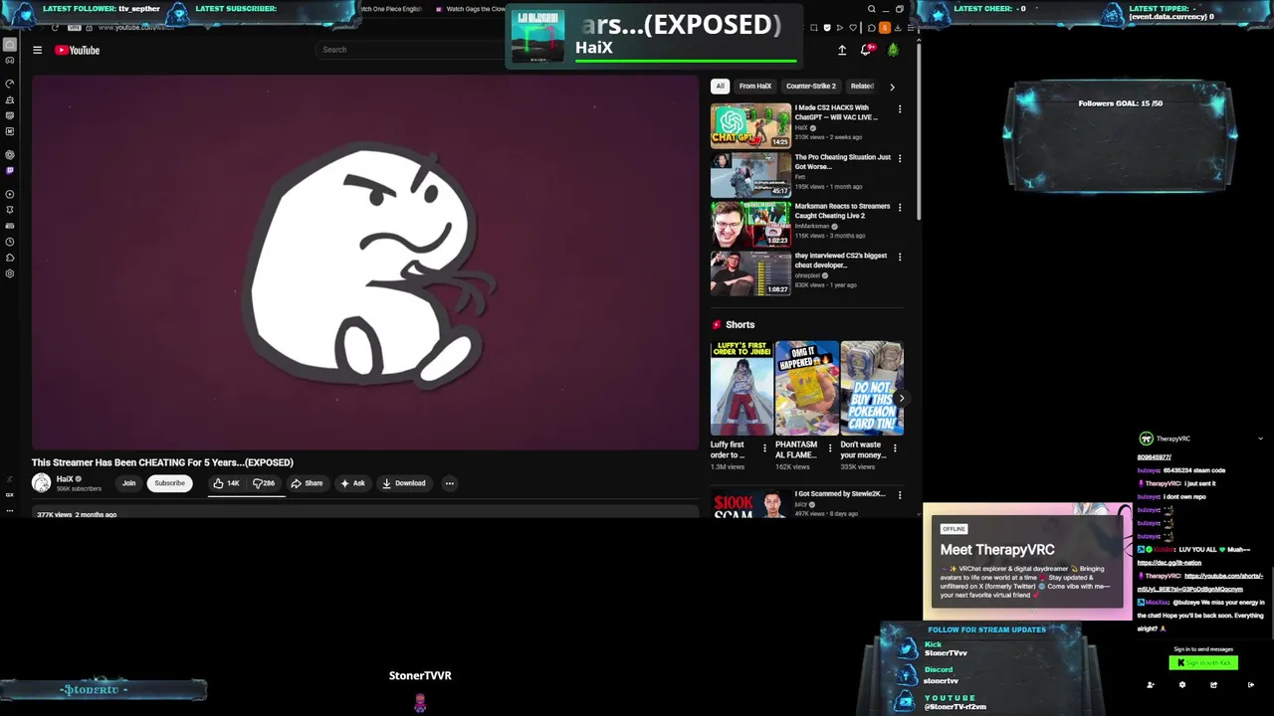The height and width of the screenshot is (716, 1274).
Task: Take a snapshot using browser toolbar icon
Action: pyautogui.click(x=814, y=28)
